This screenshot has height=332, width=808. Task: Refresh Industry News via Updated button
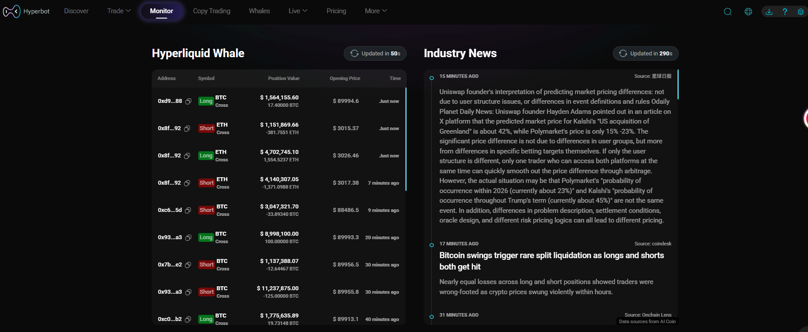tap(645, 53)
